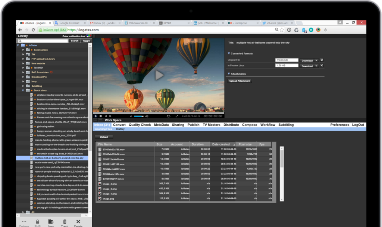The image size is (382, 227).
Task: Remove the Original File with X icon
Action: [322, 60]
